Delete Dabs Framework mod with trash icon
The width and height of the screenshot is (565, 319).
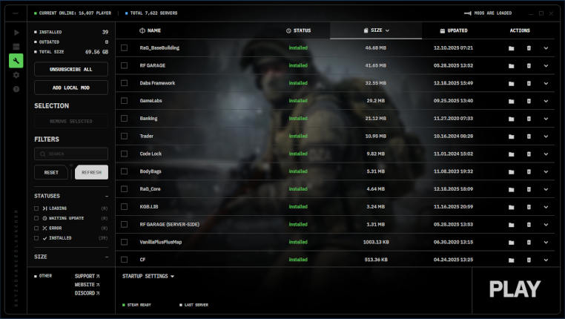pyautogui.click(x=529, y=84)
